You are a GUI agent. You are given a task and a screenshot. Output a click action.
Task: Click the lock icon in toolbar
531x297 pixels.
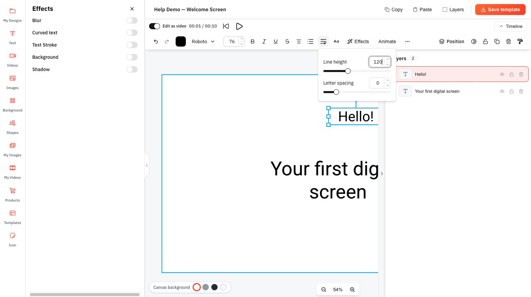(x=485, y=41)
